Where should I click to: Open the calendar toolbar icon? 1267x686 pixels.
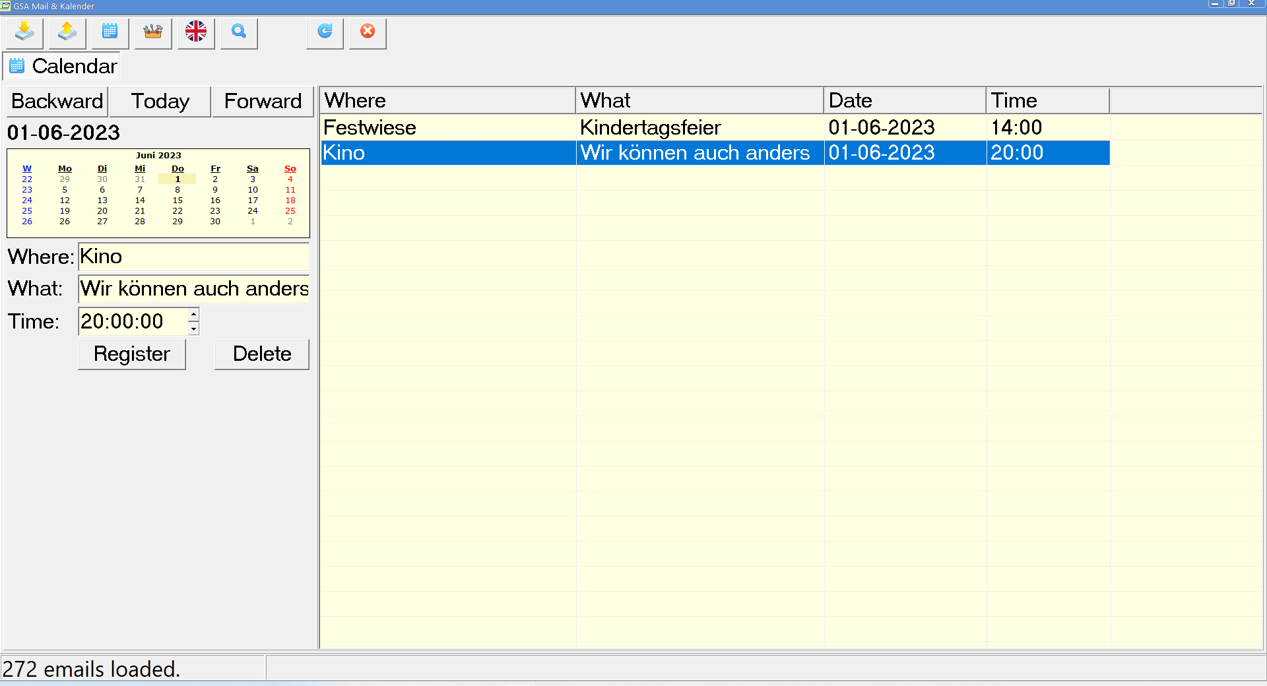click(x=110, y=32)
